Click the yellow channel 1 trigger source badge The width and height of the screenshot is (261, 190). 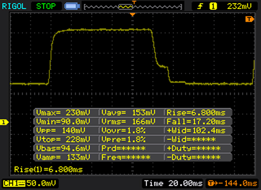click(213, 6)
